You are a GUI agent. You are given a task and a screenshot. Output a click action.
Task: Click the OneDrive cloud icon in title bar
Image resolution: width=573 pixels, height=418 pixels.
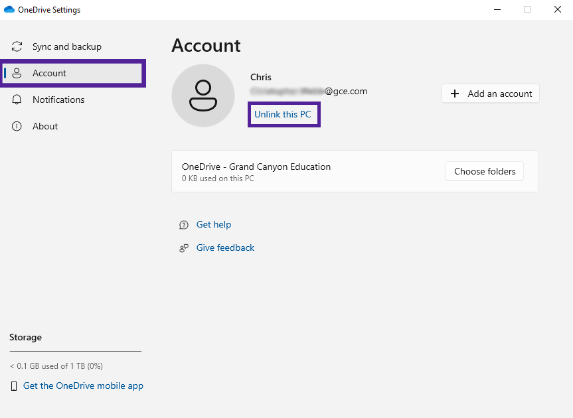tap(9, 9)
